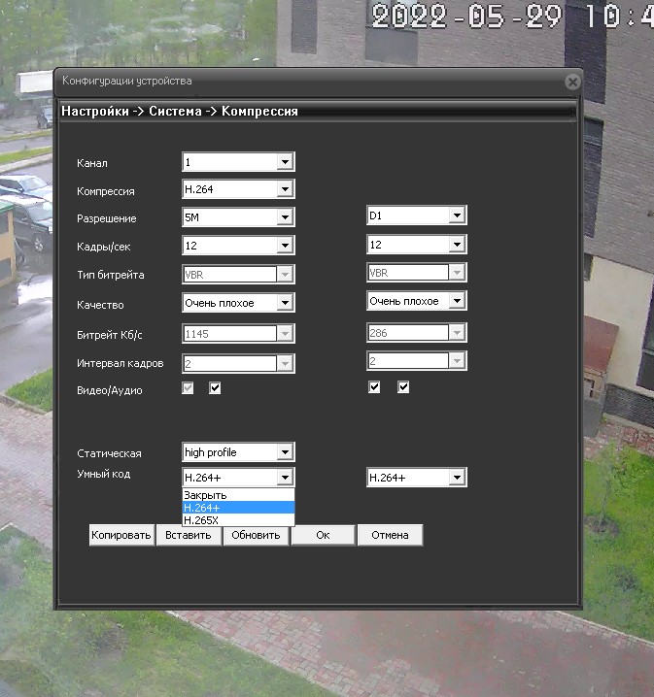The image size is (654, 697).
Task: Close the device configuration dialog
Action: (x=572, y=82)
